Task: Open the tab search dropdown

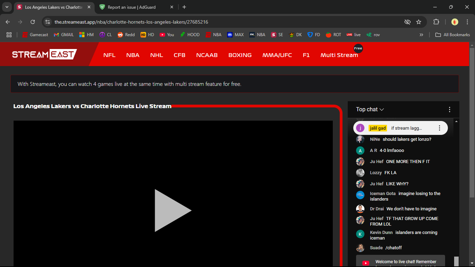Action: pos(7,7)
